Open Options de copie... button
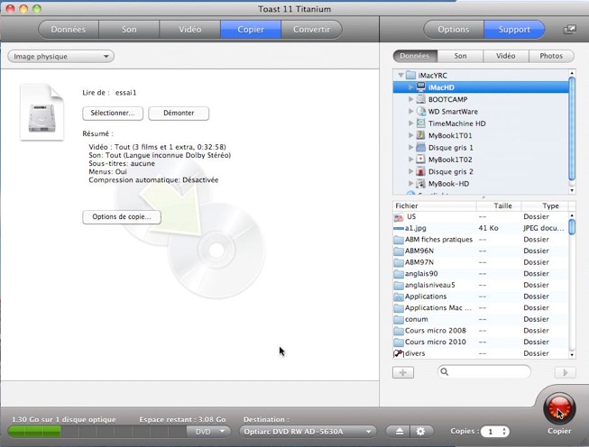Viewport: 589px width, 447px height. (x=122, y=217)
